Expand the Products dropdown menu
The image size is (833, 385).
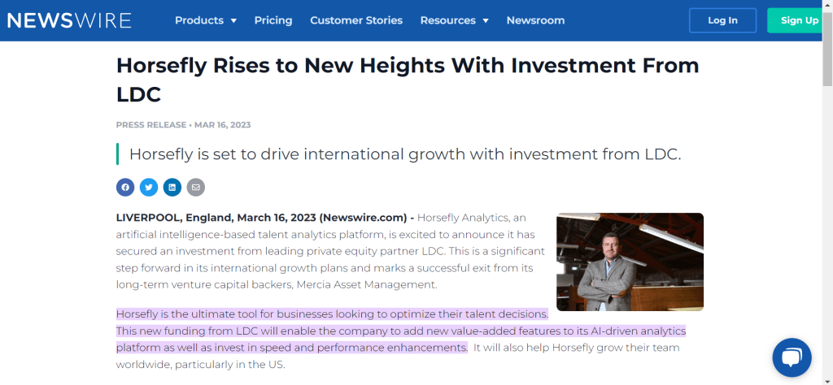pyautogui.click(x=206, y=20)
